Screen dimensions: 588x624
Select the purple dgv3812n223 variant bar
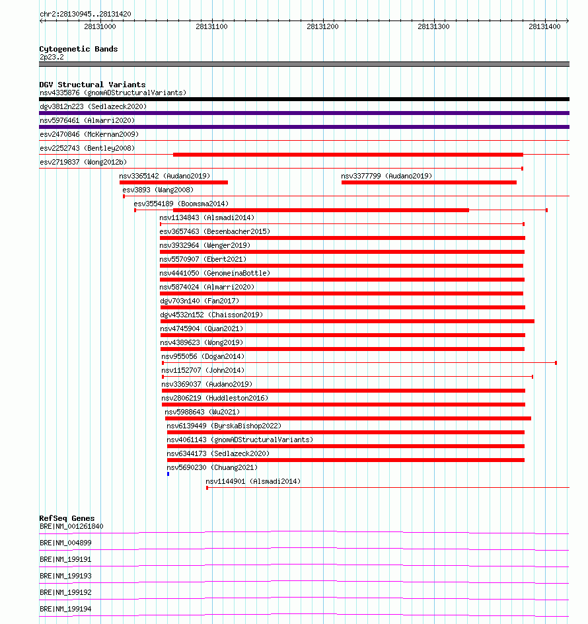point(305,113)
